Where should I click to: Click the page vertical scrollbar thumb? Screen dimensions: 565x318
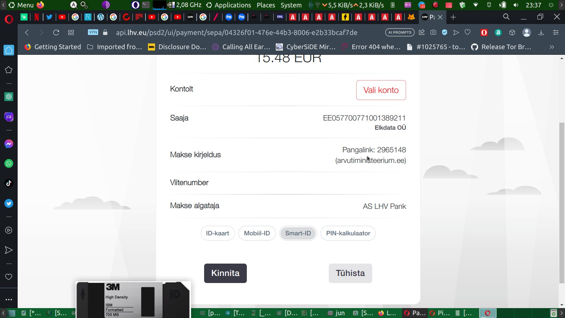(x=562, y=203)
